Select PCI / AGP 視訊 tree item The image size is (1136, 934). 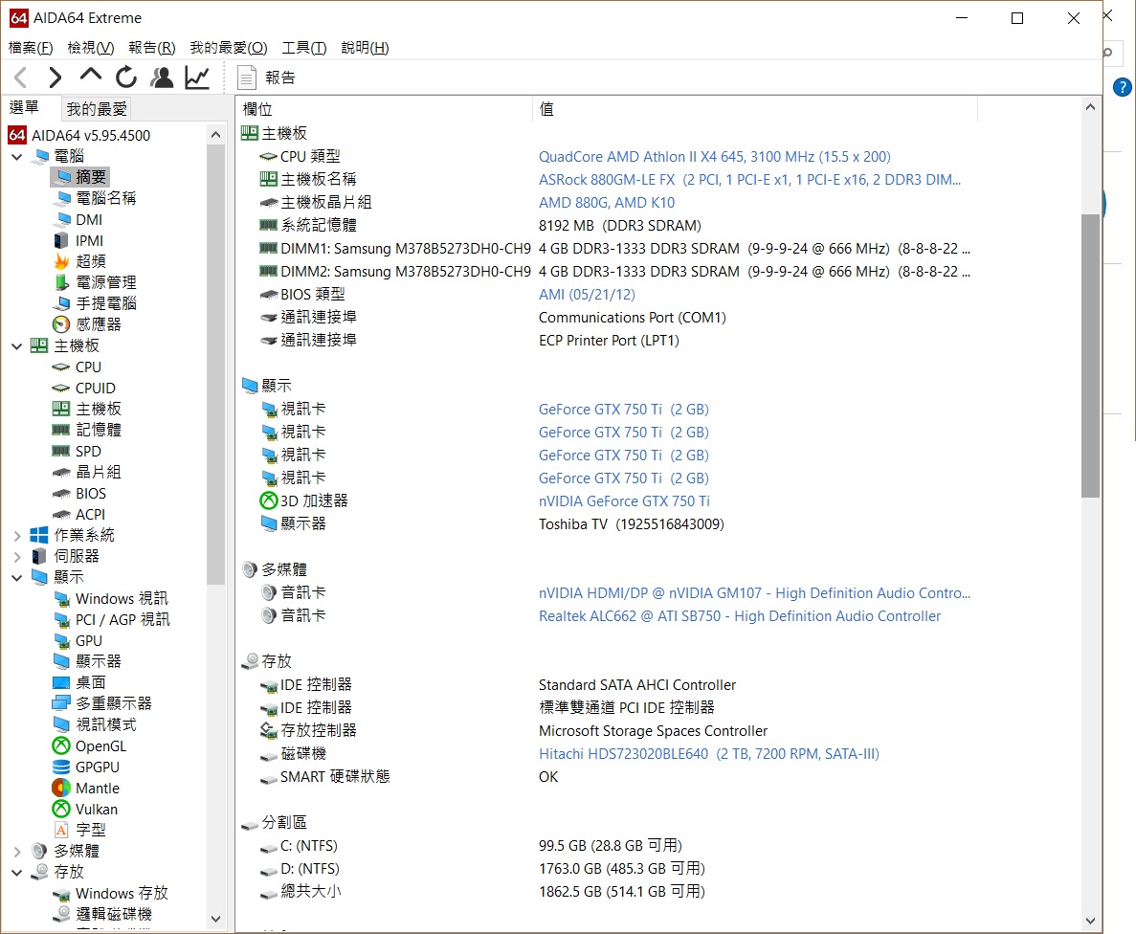(123, 620)
